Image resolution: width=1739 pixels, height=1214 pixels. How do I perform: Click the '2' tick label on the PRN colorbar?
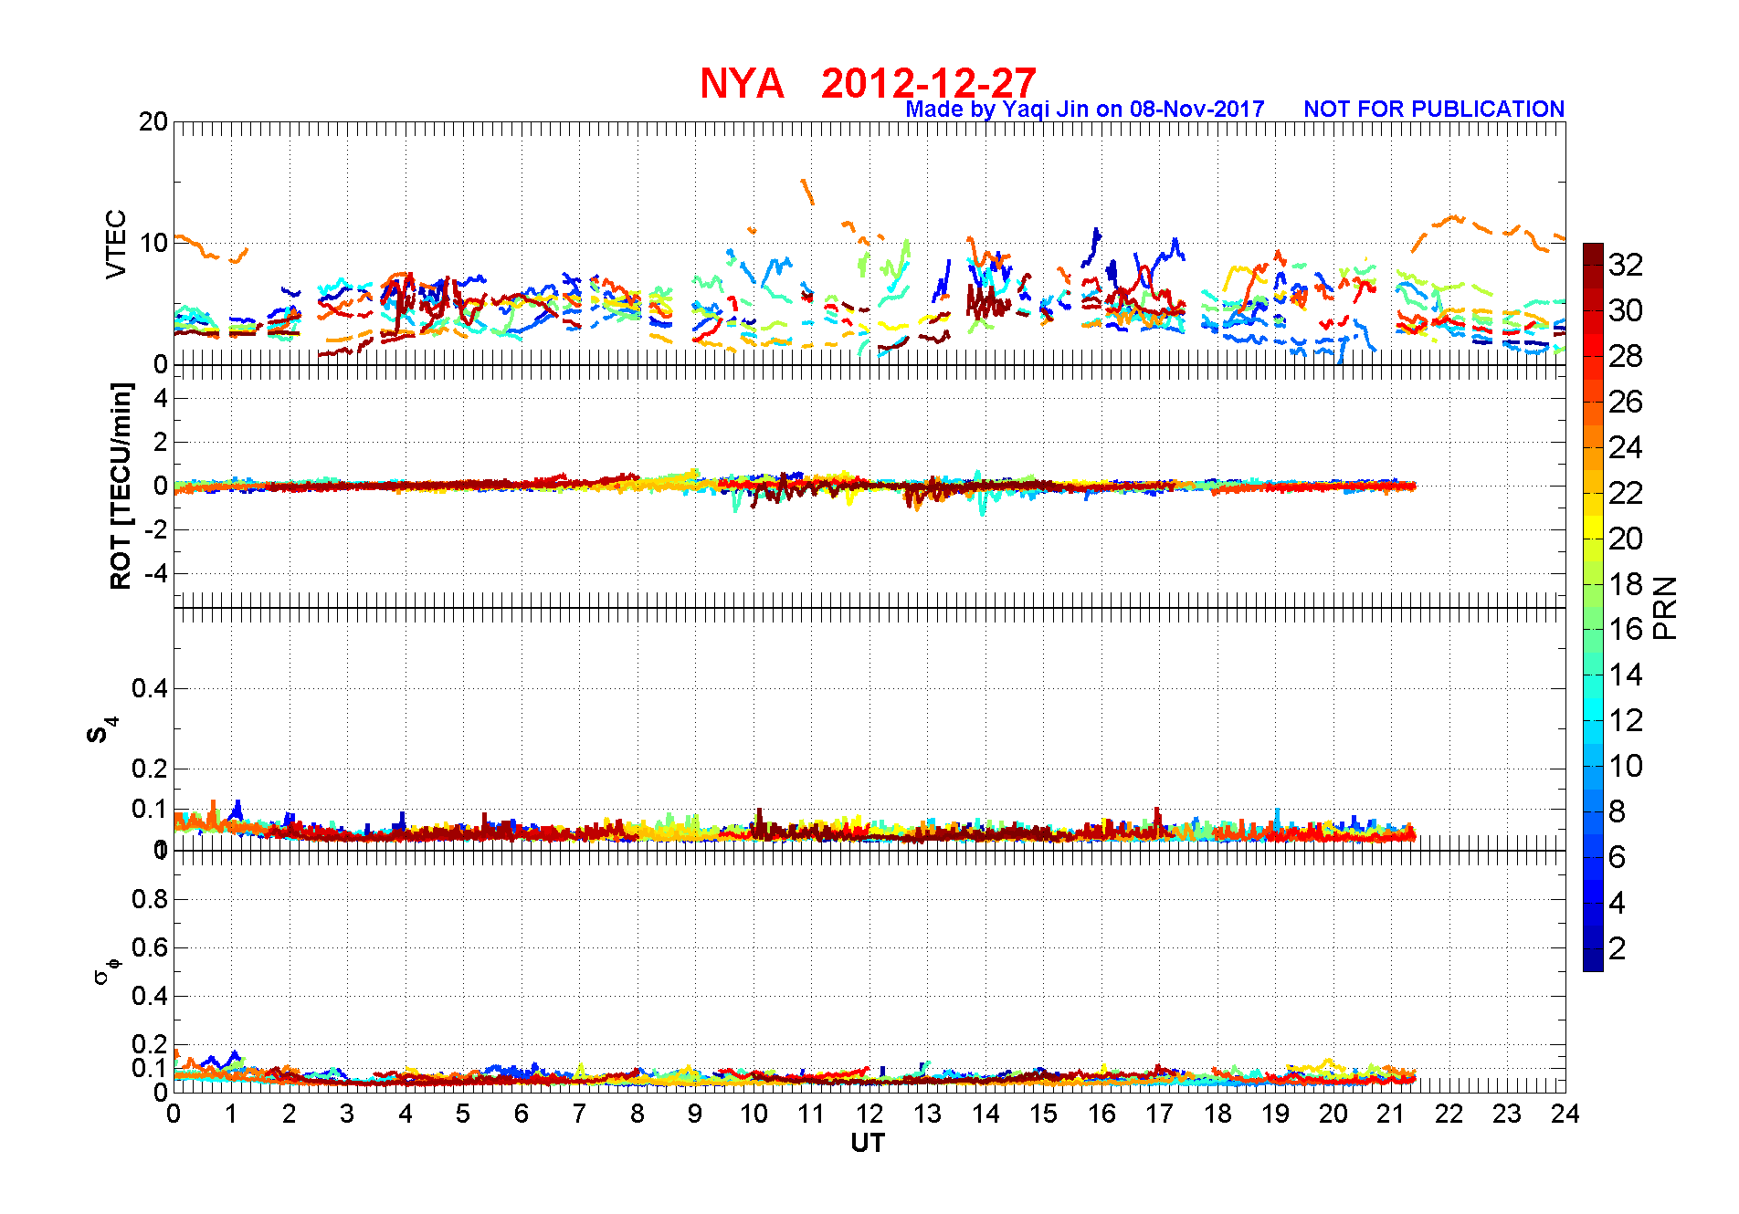pos(1618,948)
